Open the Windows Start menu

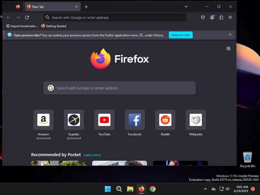[108, 189]
